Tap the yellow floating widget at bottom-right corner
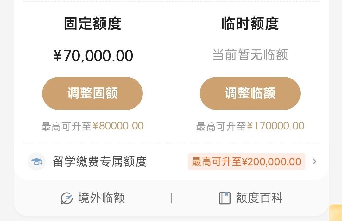The image size is (342, 221). (335, 212)
